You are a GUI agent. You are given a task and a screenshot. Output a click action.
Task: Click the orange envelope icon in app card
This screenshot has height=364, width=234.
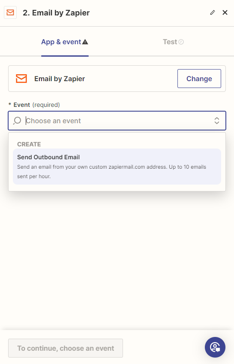21,79
